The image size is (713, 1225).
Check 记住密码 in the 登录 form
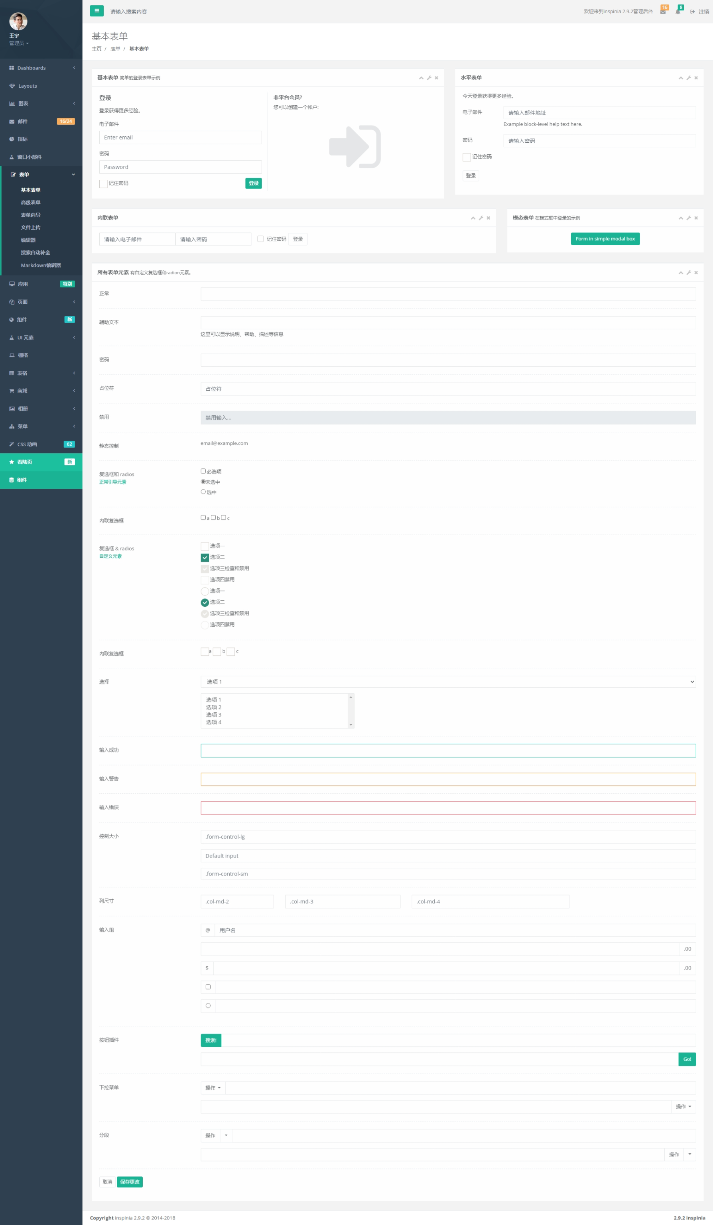click(x=104, y=184)
